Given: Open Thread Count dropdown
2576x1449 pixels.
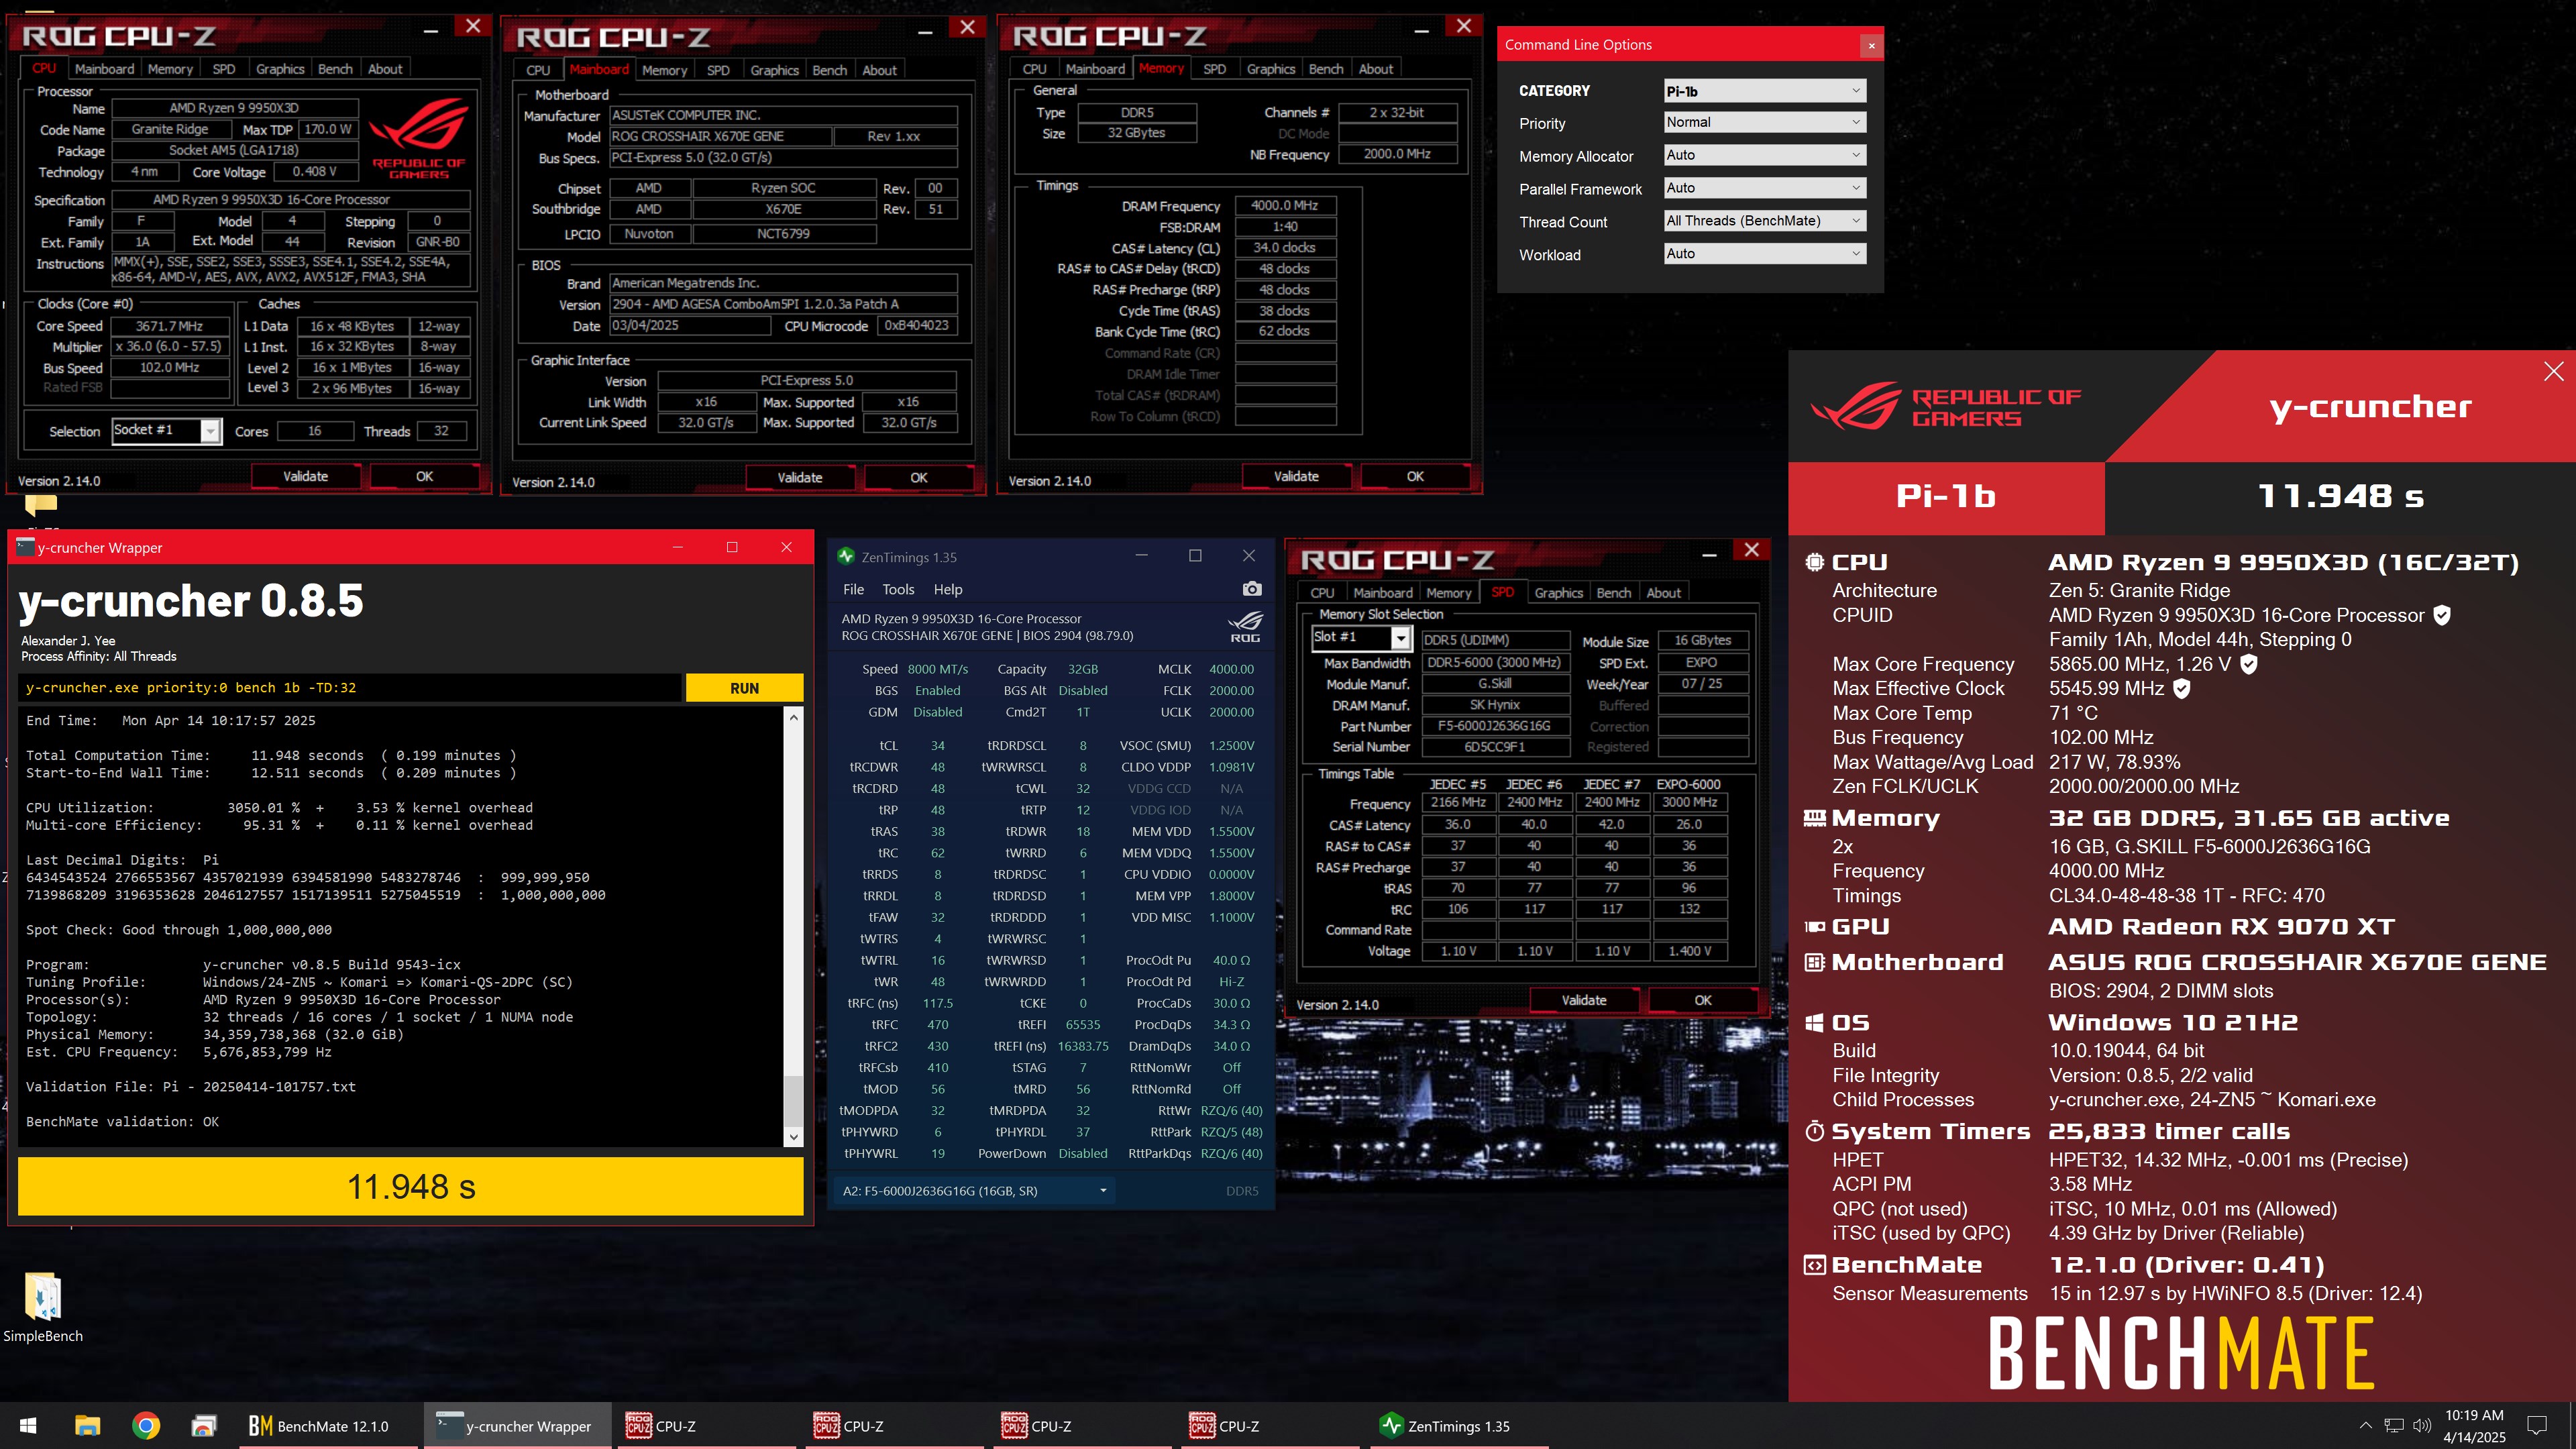Looking at the screenshot, I should pyautogui.click(x=1765, y=221).
